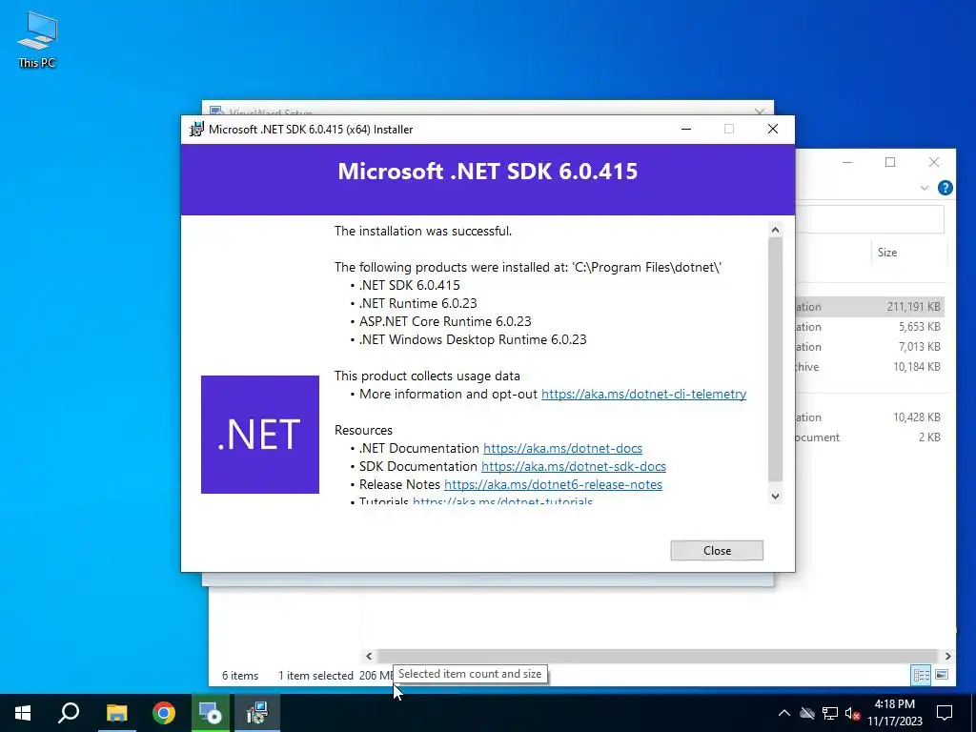Select the 10,428 KB file row
Image resolution: width=976 pixels, height=732 pixels.
pyautogui.click(x=869, y=417)
